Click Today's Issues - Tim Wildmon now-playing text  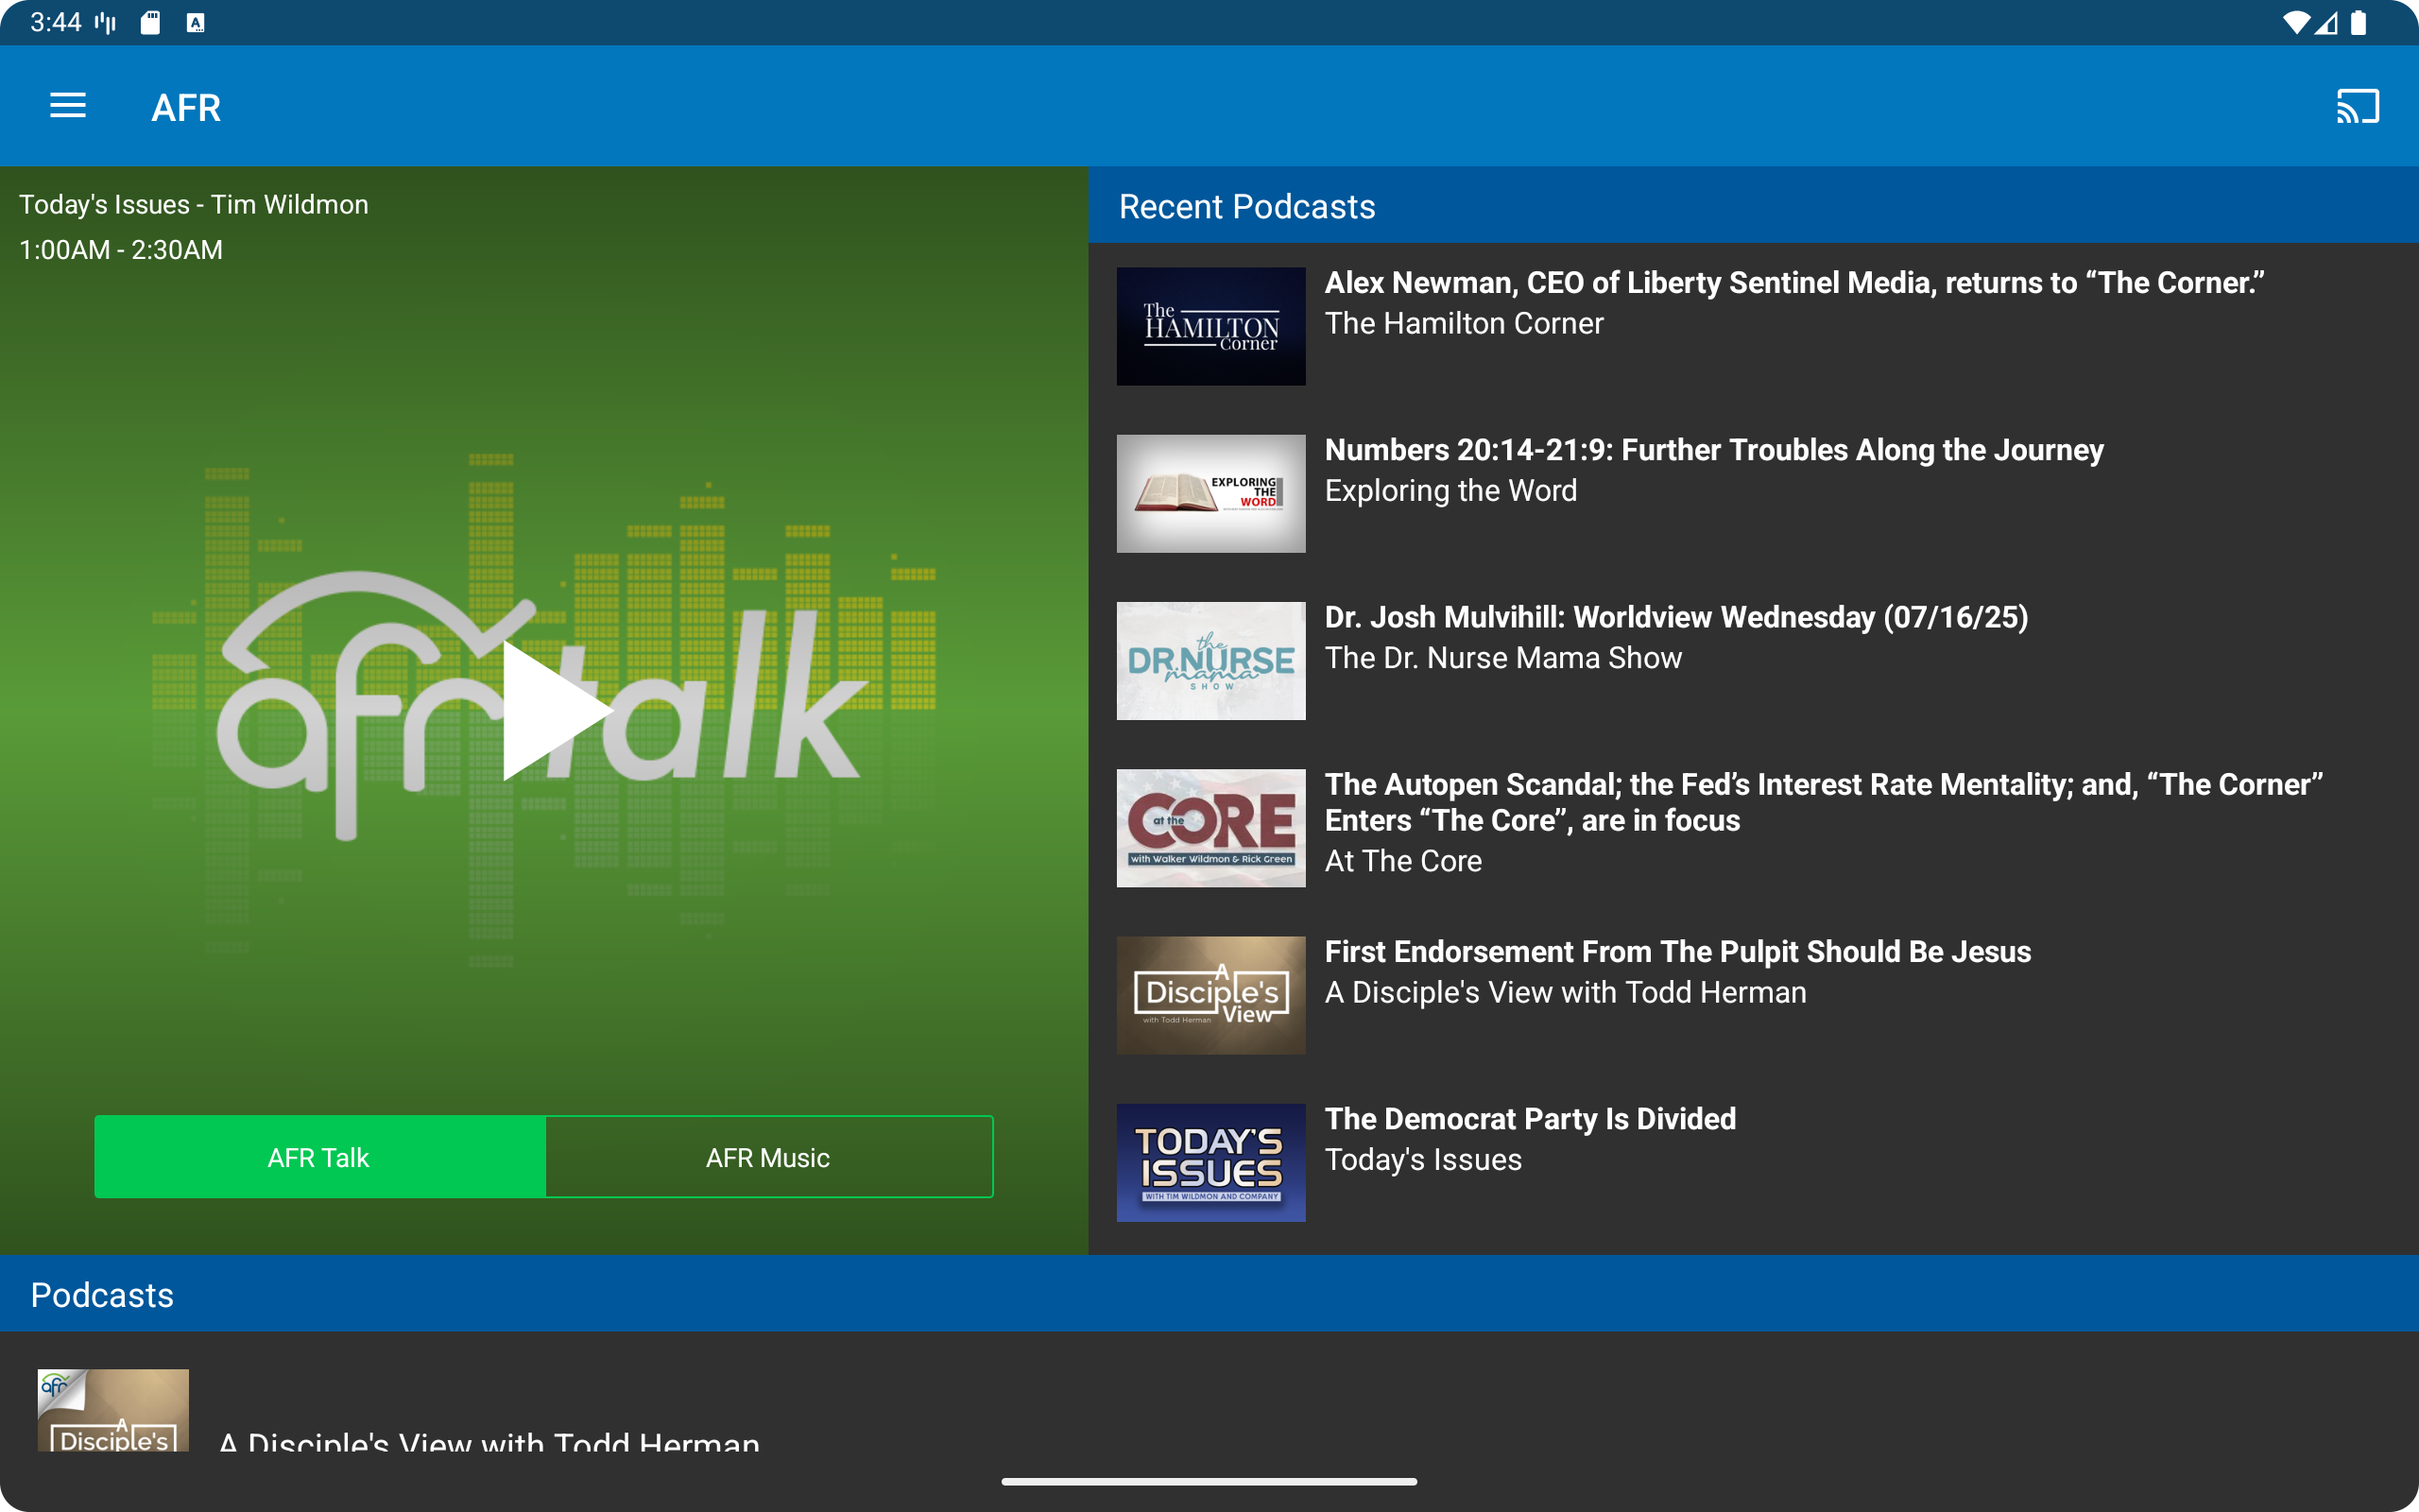tap(194, 204)
